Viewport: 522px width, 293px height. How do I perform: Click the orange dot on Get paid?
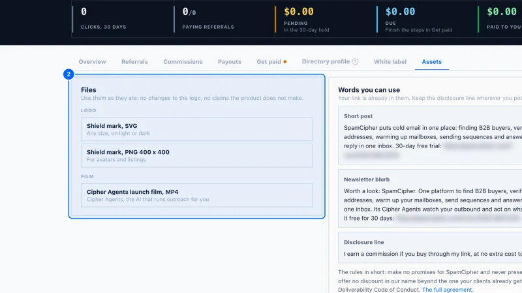click(x=285, y=61)
